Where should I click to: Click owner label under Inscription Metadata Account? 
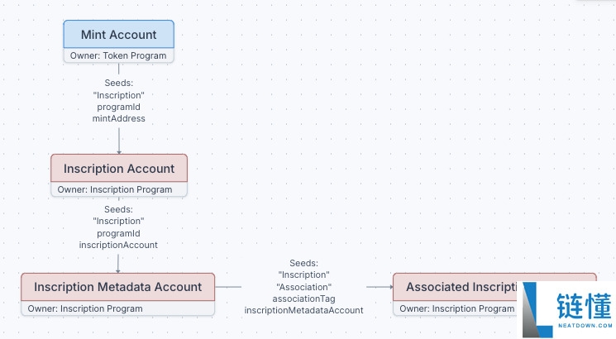tap(85, 308)
